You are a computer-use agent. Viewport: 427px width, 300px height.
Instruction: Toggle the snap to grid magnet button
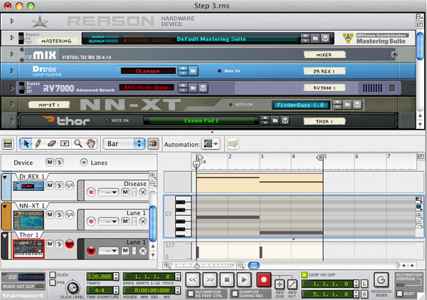pyautogui.click(x=153, y=143)
